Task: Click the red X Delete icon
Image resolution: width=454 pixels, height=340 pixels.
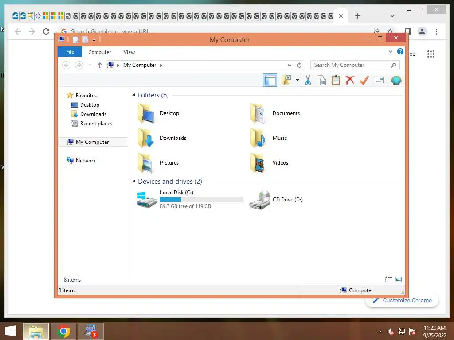Action: click(x=350, y=80)
